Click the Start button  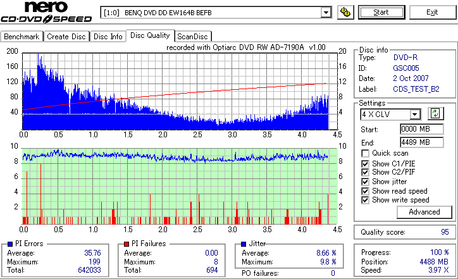pos(381,12)
